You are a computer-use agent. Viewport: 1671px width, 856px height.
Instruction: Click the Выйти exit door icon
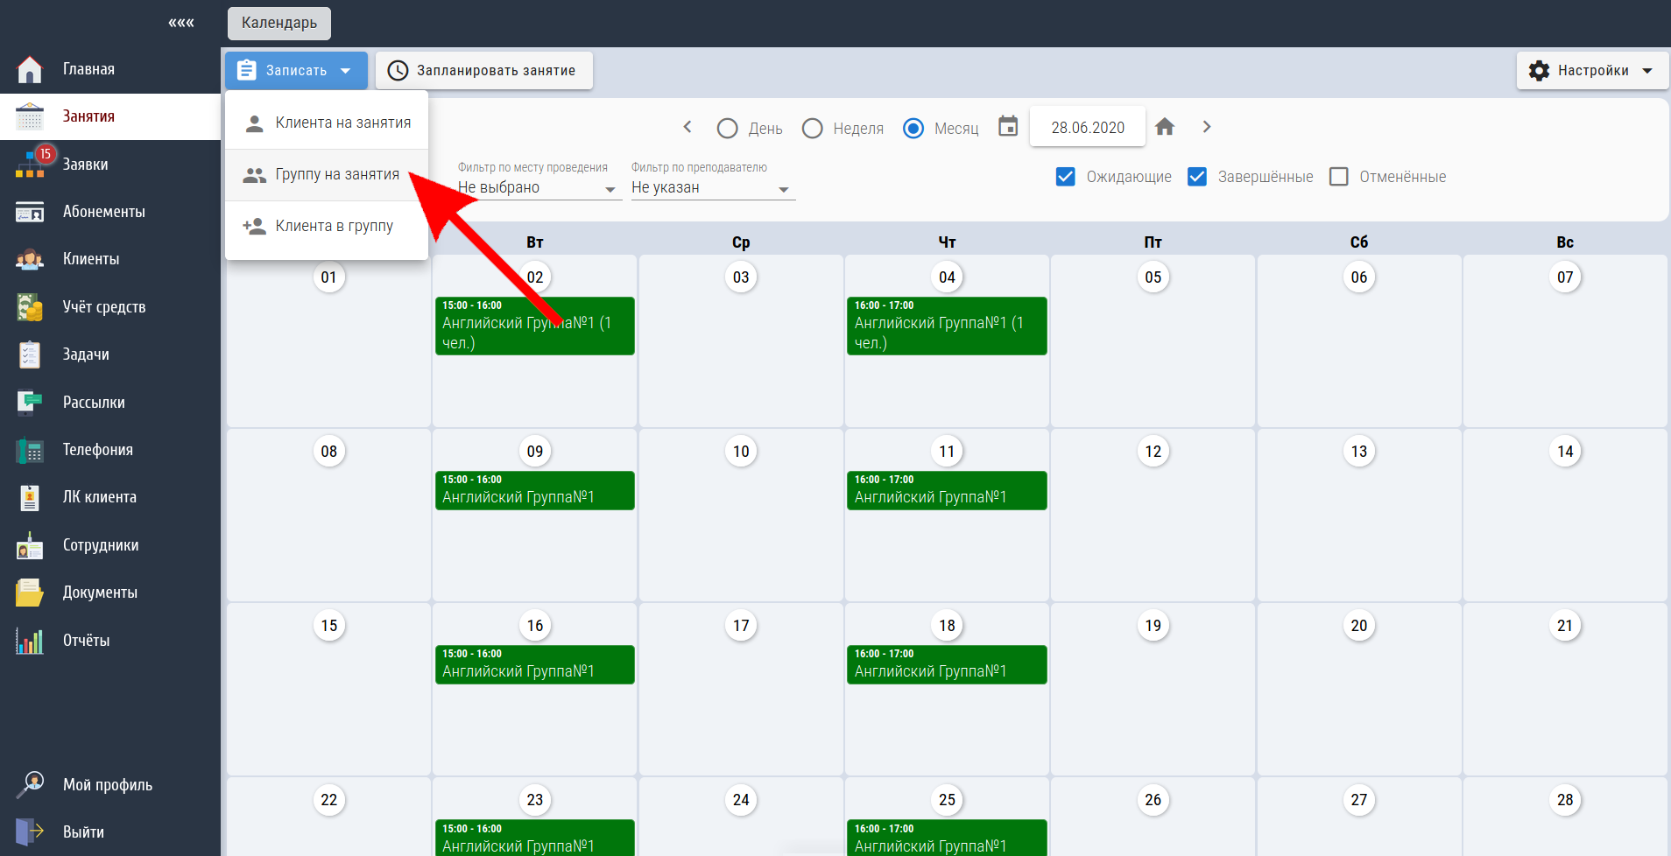pos(30,831)
